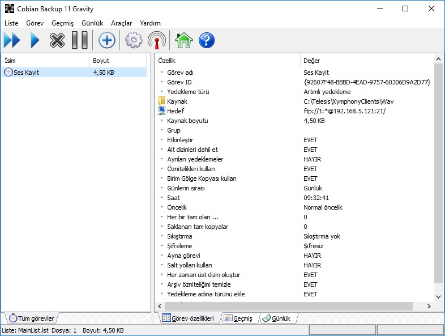Click the remote antenna icon in the toolbar
The width and height of the screenshot is (445, 336).
point(156,40)
